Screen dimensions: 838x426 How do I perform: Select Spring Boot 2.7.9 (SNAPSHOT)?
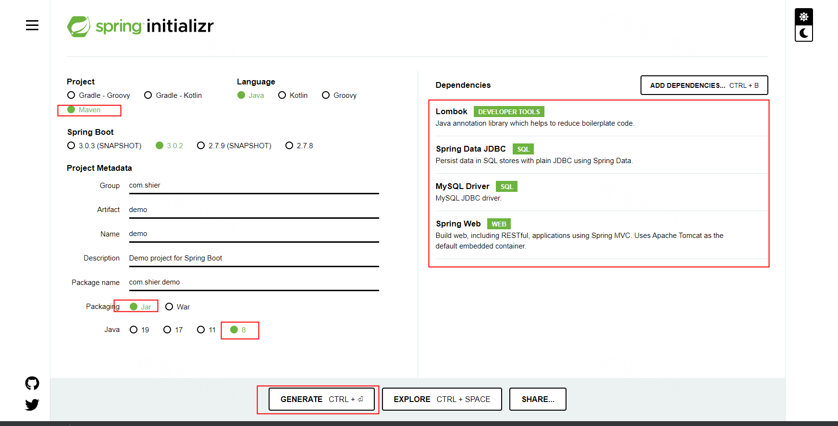coord(234,145)
